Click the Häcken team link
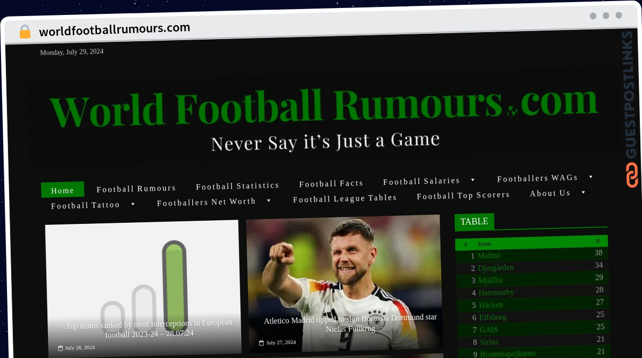This screenshot has height=358, width=642. tap(491, 305)
